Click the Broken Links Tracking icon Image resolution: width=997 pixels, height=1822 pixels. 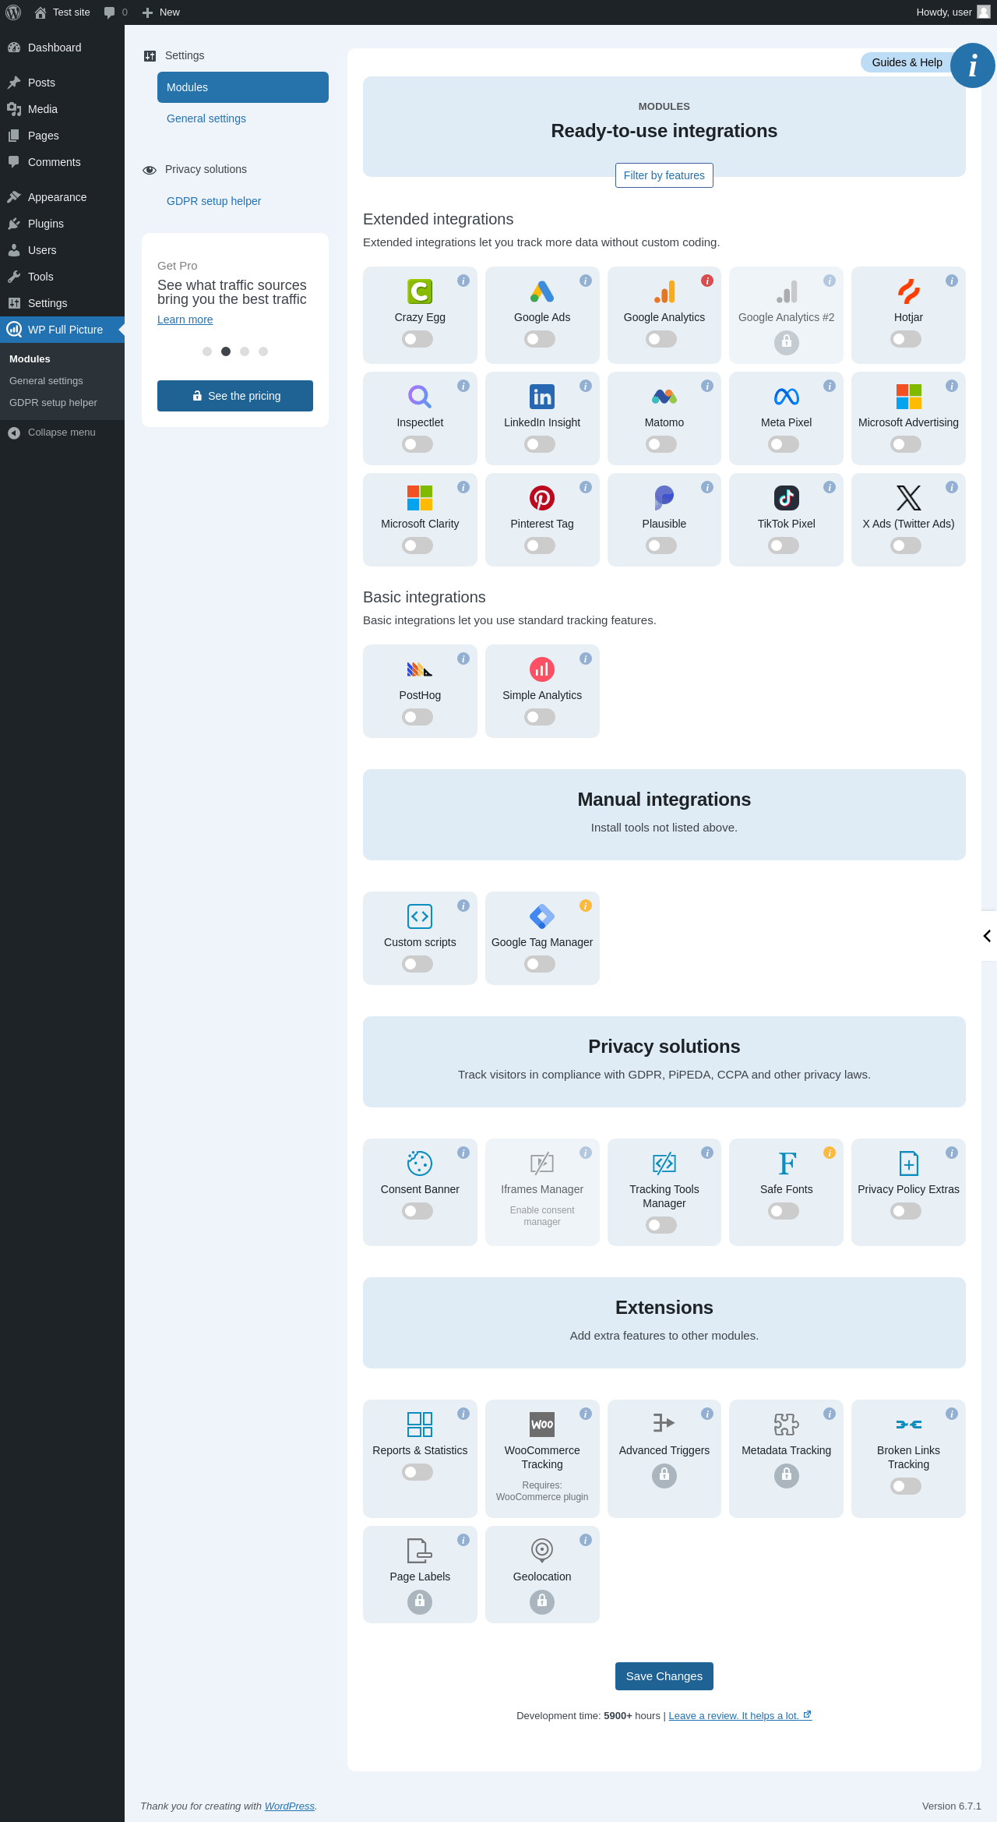click(x=908, y=1425)
